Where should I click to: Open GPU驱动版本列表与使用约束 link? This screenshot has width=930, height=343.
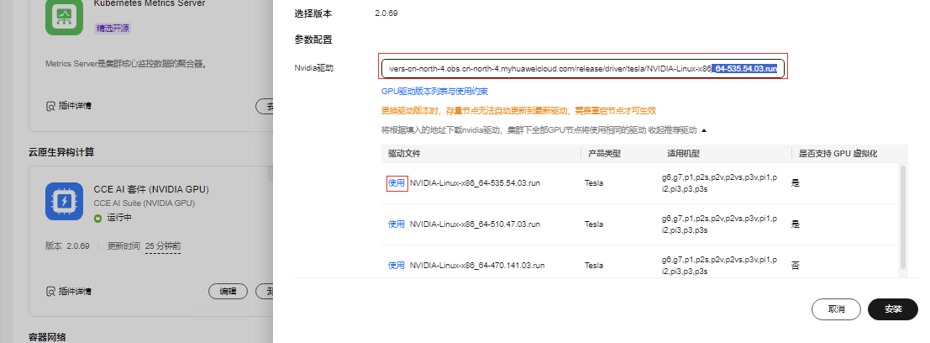434,92
